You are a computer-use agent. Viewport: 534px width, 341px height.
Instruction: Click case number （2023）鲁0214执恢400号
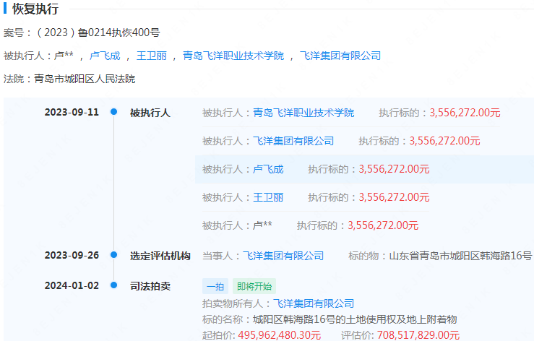(98, 33)
